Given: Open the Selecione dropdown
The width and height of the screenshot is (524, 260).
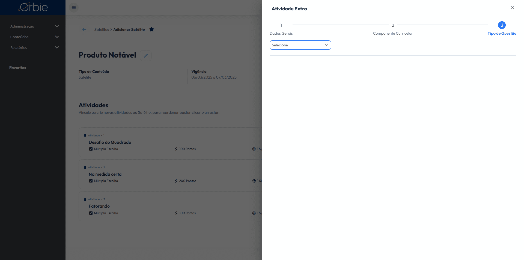Looking at the screenshot, I should 300,45.
